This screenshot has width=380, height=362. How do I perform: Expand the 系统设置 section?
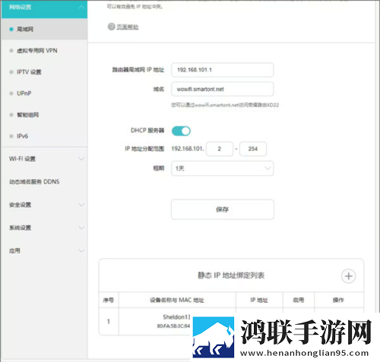click(44, 228)
